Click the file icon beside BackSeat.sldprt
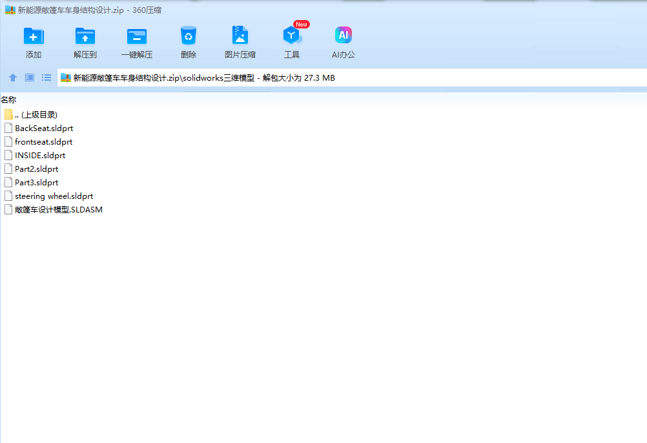 [x=8, y=129]
